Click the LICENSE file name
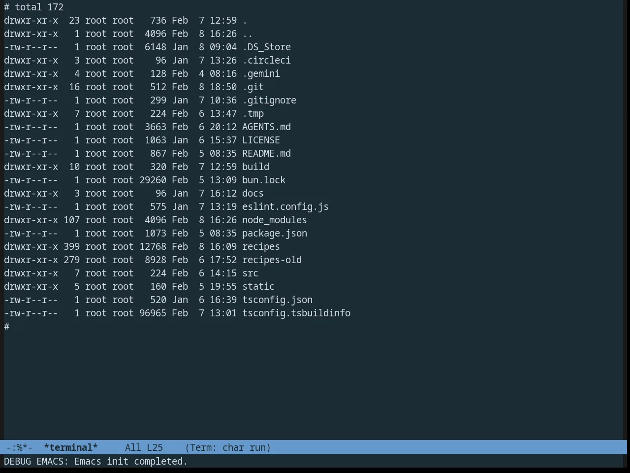This screenshot has width=630, height=473. (261, 140)
